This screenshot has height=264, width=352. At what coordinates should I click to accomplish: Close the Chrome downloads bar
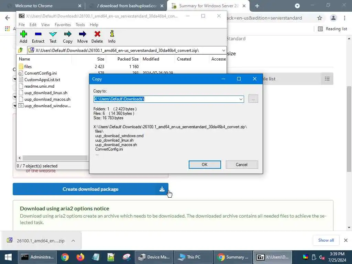coord(346,240)
